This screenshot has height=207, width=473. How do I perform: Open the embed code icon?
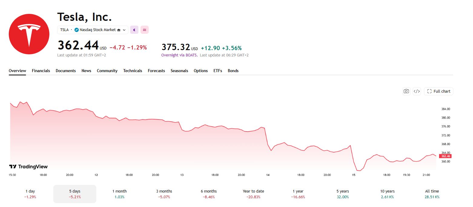point(417,91)
